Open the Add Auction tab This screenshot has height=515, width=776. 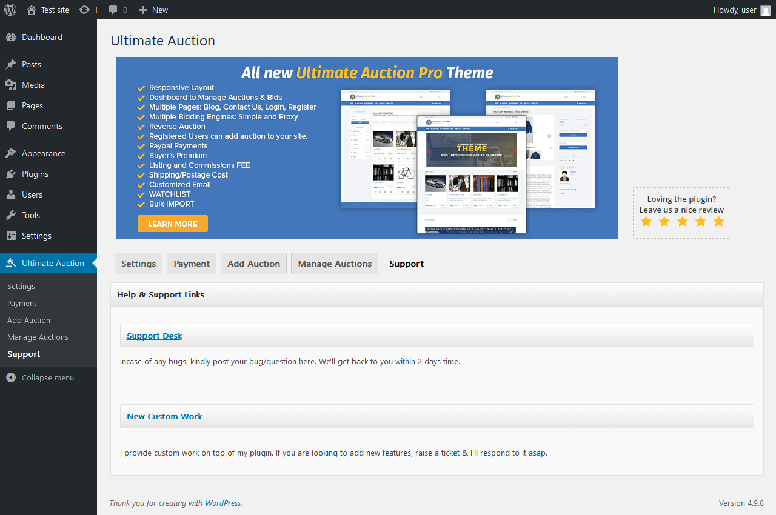click(x=253, y=264)
